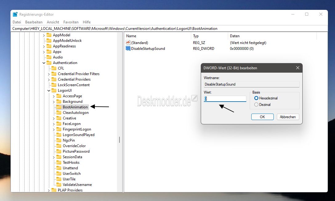Image resolution: width=335 pixels, height=201 pixels.
Task: Click the Registry Editor app icon in title bar
Action: 15,14
